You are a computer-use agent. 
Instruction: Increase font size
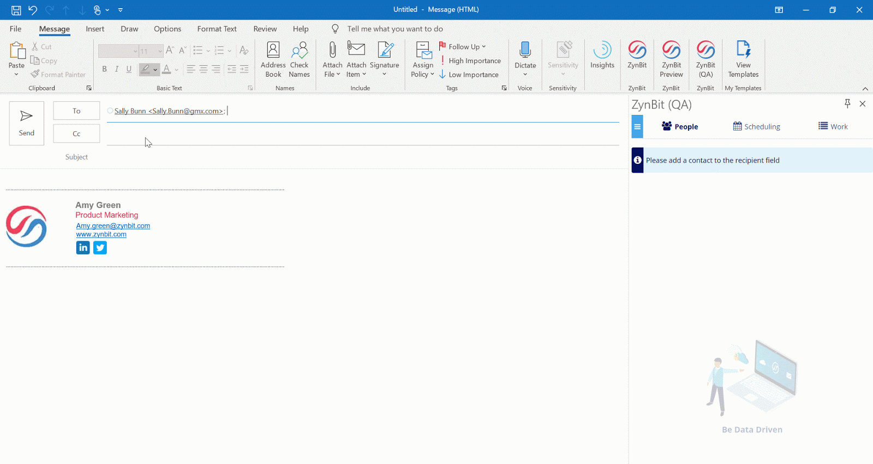click(x=170, y=51)
